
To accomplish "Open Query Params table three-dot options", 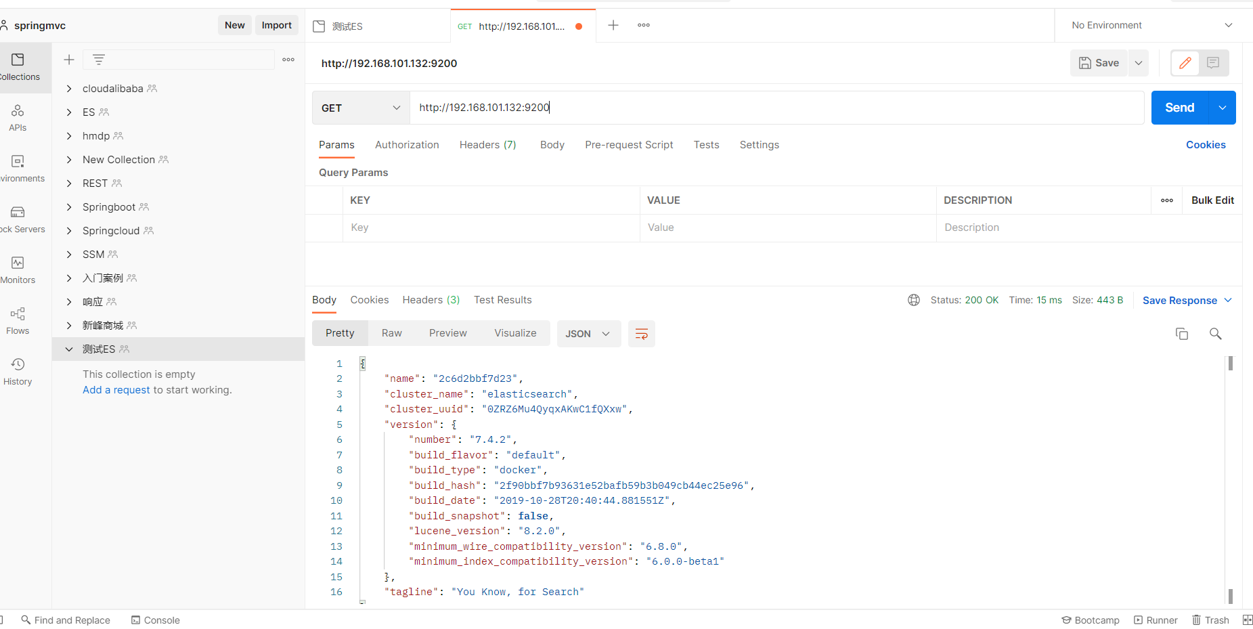I will (1167, 200).
